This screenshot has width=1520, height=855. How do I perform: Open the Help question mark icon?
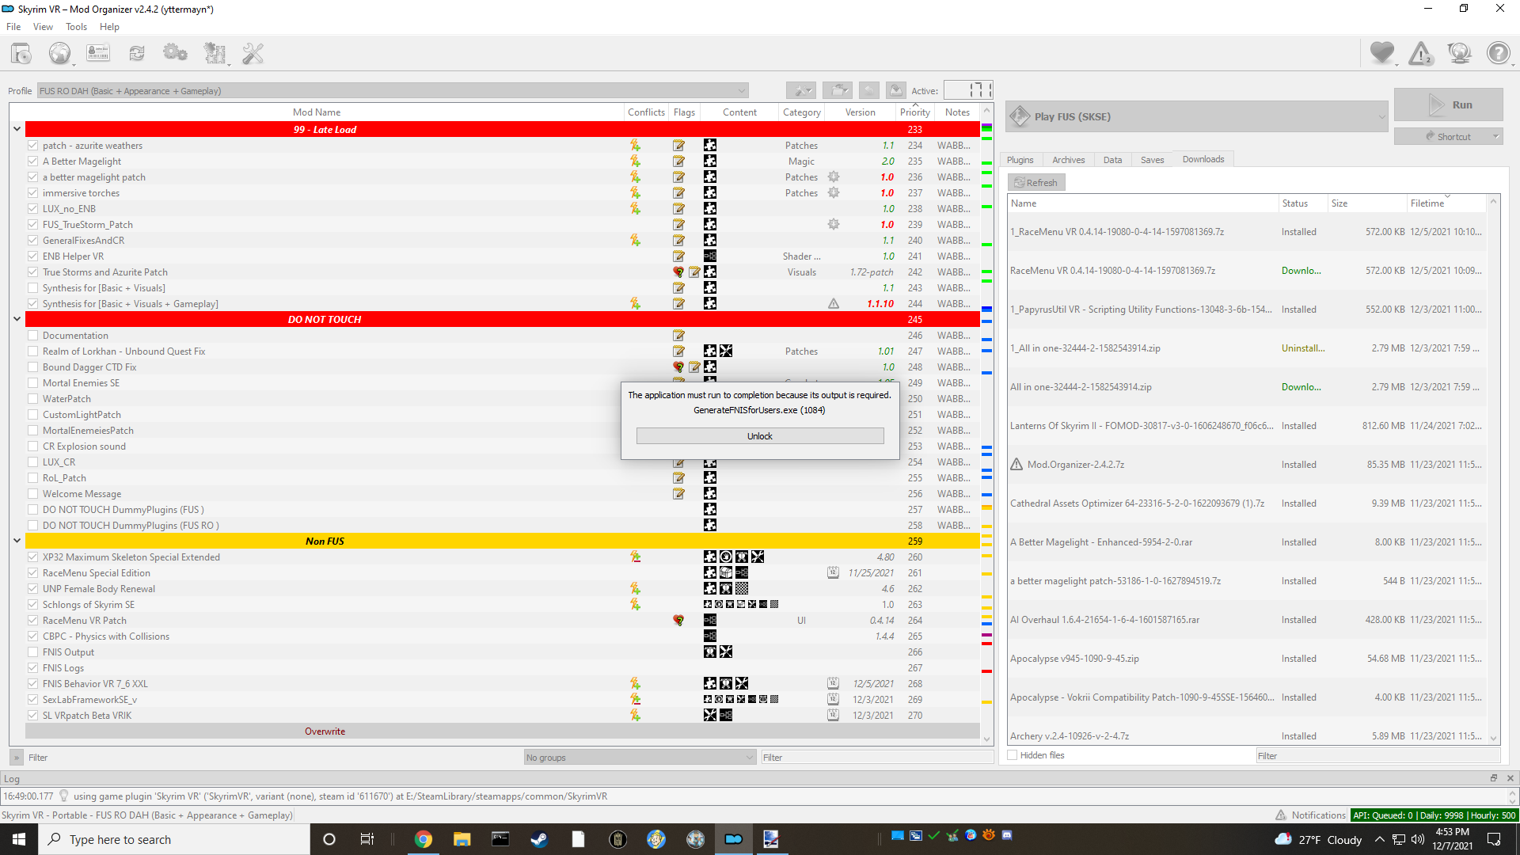point(1498,54)
